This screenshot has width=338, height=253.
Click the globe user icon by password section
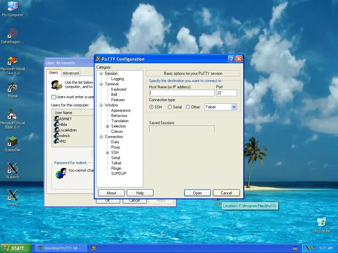[61, 173]
